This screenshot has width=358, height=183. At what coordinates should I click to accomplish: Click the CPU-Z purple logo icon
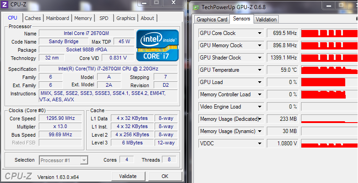pos(5,5)
